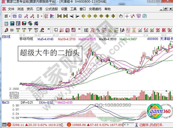This screenshot has height=128, width=173.
Task: Toggle the 权 price adjustment button
Action: (46, 16)
